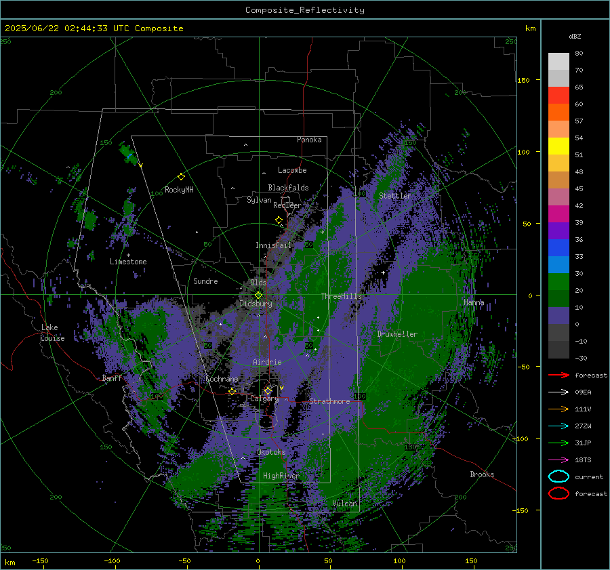Viewport: 610px width, 570px height.
Task: Click the RedDeer city label
Action: [x=287, y=205]
